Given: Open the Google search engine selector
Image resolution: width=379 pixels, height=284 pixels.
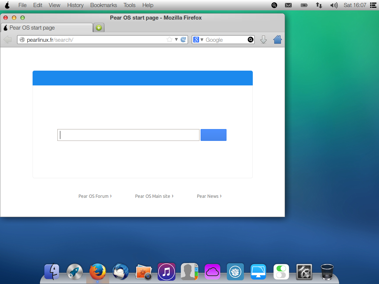Looking at the screenshot, I should coord(198,40).
